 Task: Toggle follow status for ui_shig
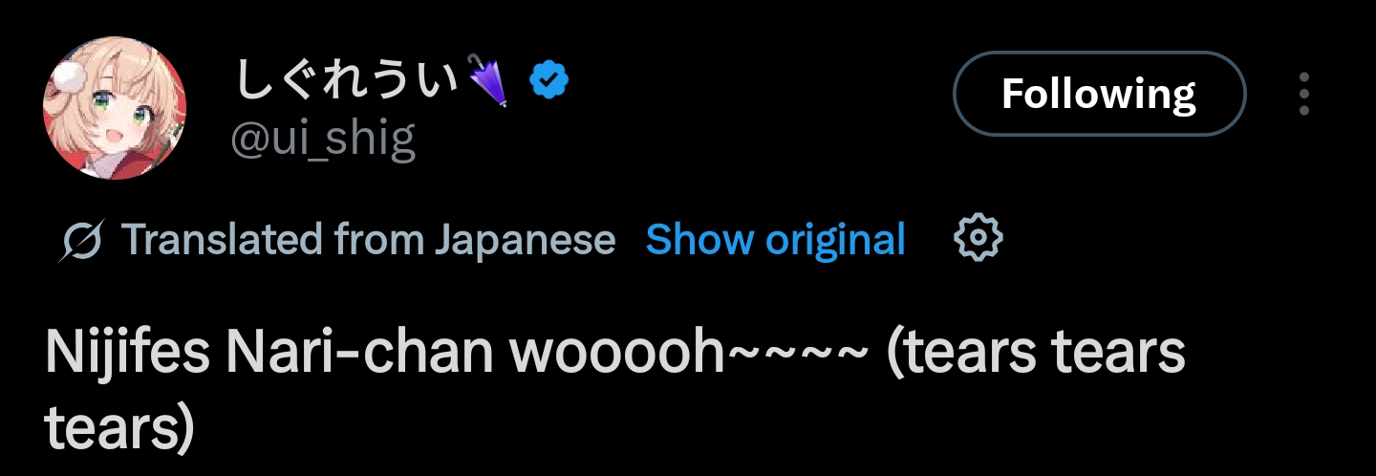pyautogui.click(x=1100, y=94)
